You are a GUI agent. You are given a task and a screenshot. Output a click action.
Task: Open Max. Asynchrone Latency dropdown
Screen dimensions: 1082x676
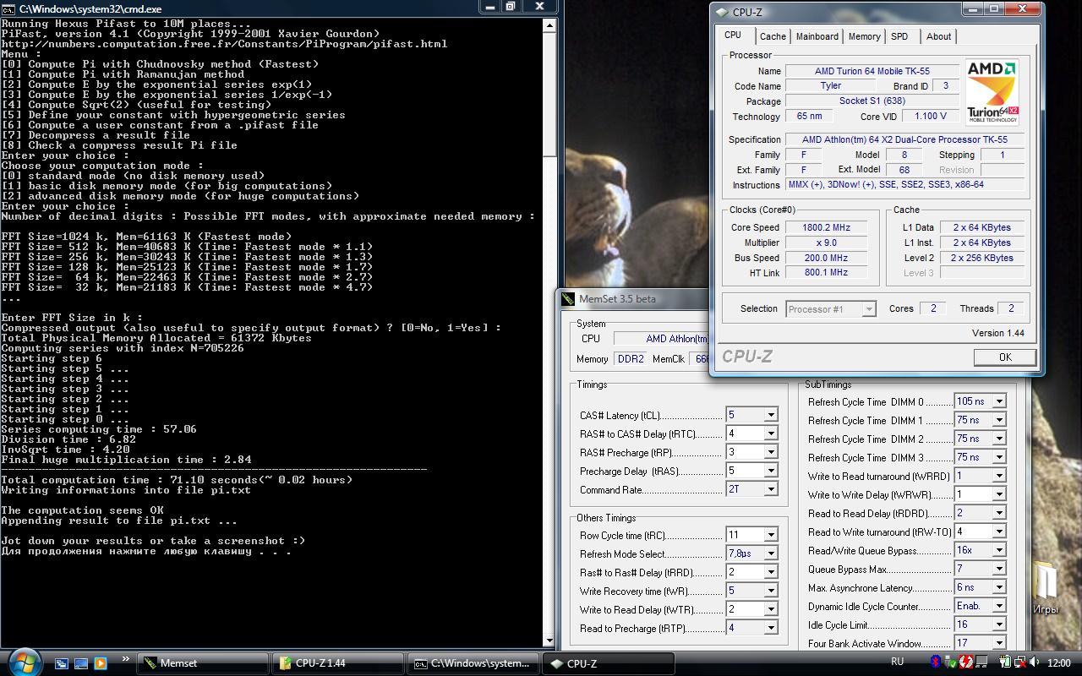point(999,587)
